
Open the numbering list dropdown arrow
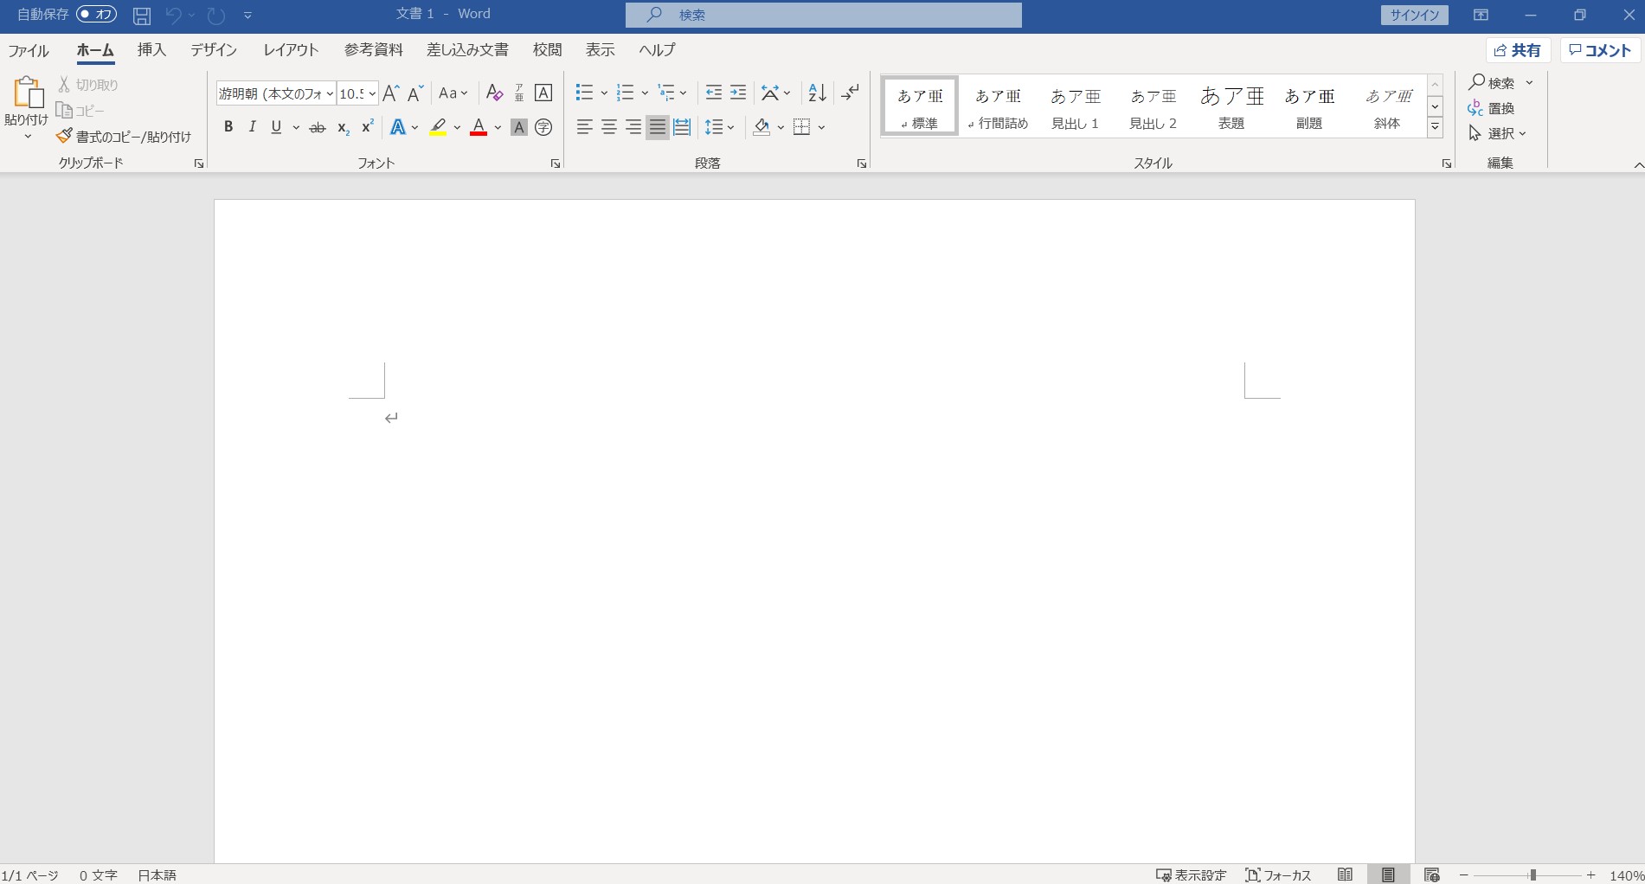coord(645,93)
